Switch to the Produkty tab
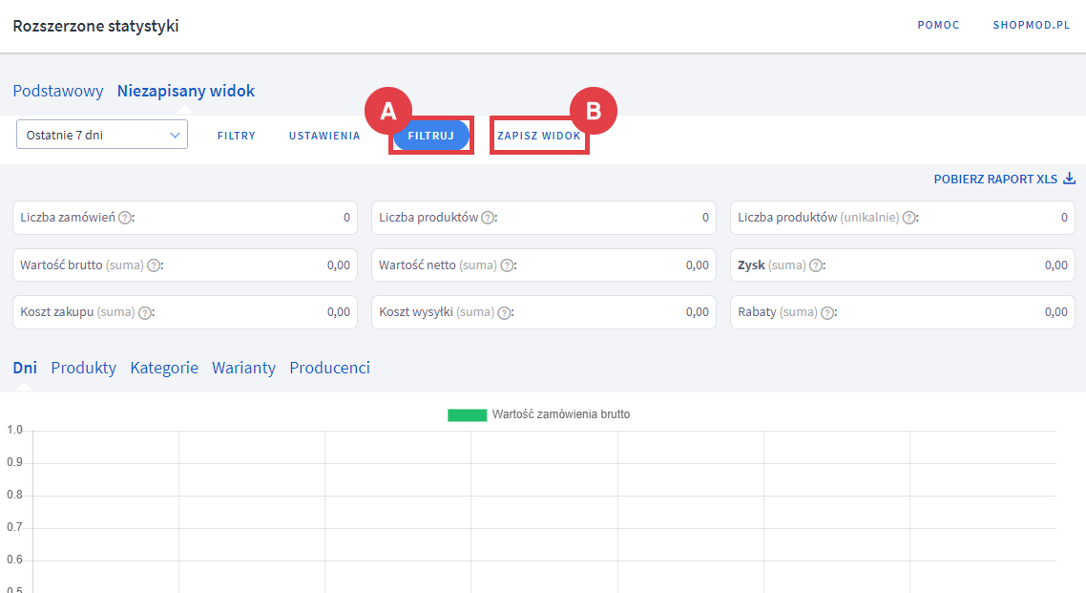 click(x=84, y=368)
